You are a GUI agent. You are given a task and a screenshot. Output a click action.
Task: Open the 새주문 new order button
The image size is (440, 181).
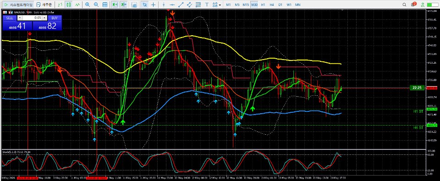pyautogui.click(x=45, y=5)
